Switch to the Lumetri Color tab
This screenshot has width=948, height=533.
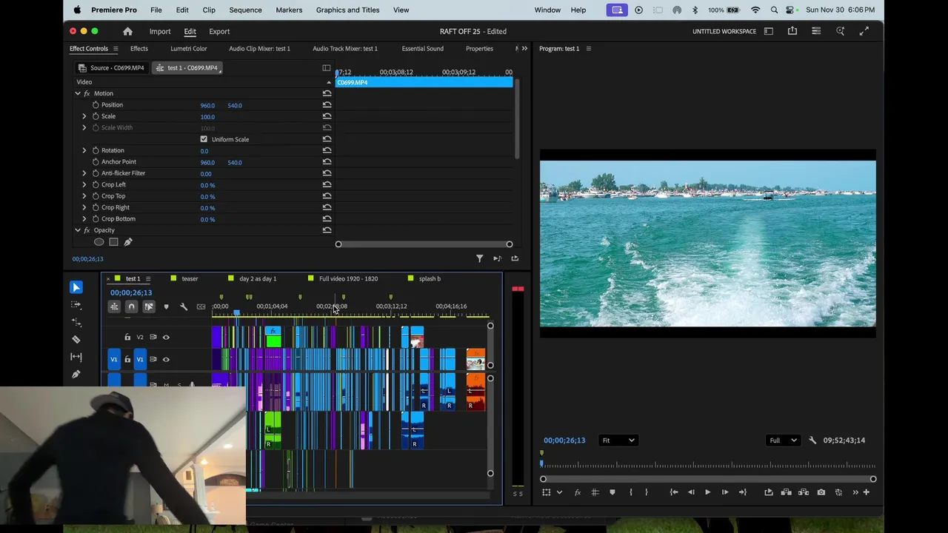[189, 49]
